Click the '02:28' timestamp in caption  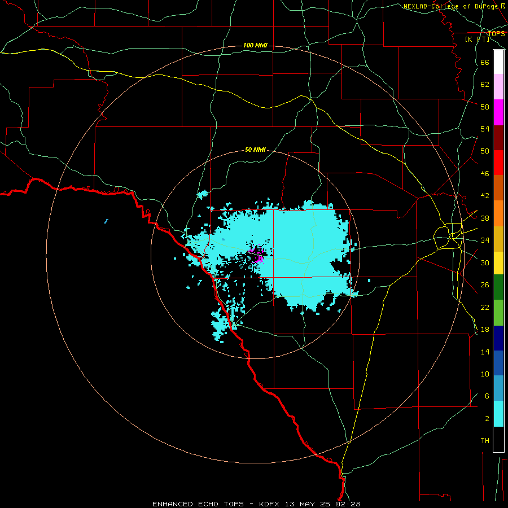(348, 504)
